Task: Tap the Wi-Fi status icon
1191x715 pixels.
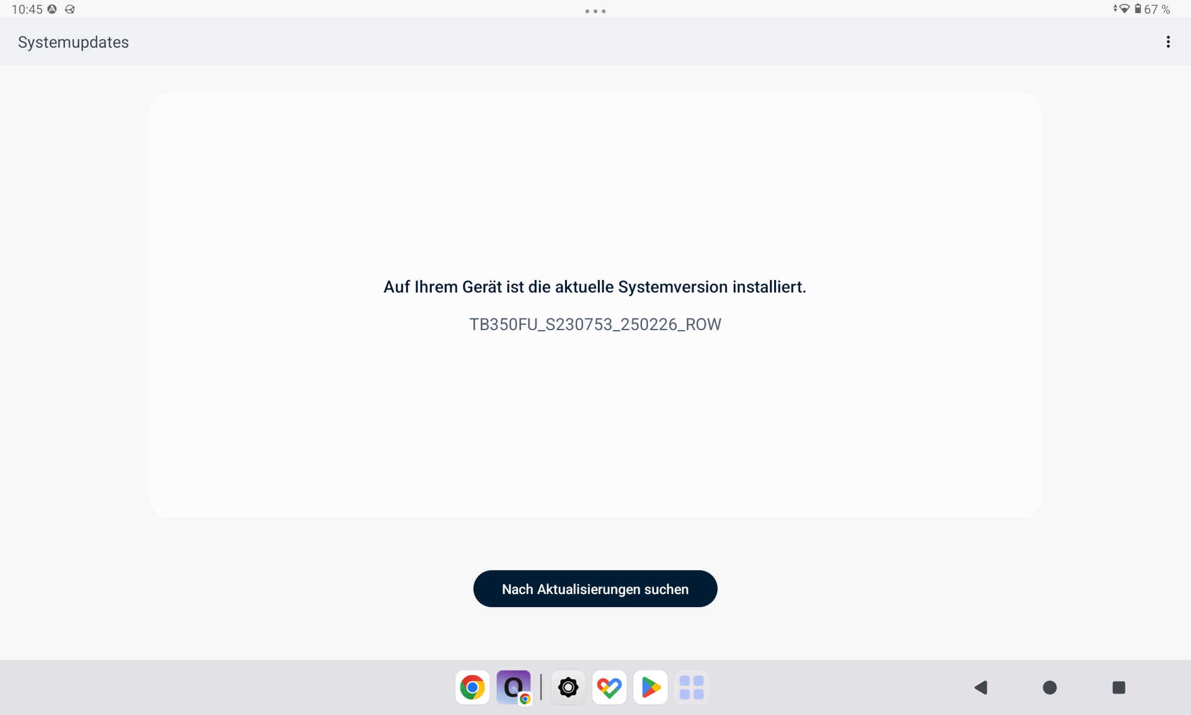Action: click(x=1123, y=9)
